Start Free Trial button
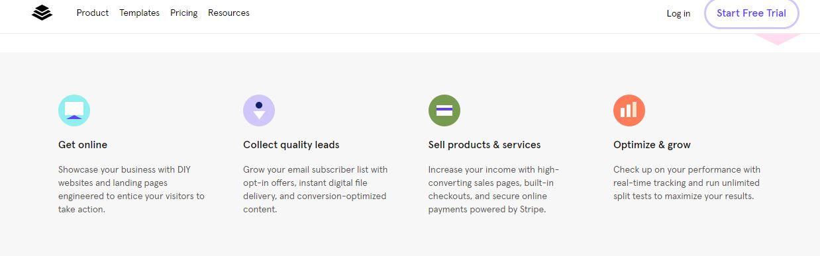This screenshot has height=256, width=820. [751, 13]
